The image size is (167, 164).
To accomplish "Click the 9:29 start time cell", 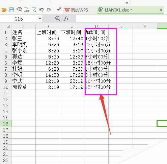I will 48,45.
